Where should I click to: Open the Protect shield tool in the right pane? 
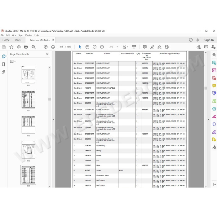(x=214, y=124)
